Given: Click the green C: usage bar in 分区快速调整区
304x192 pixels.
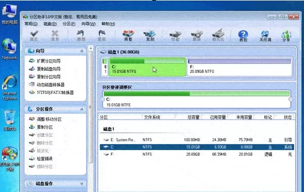Looking at the screenshot, I should [196, 94].
